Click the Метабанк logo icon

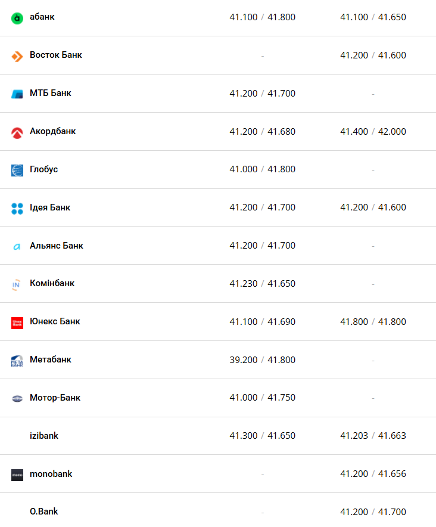(x=17, y=361)
